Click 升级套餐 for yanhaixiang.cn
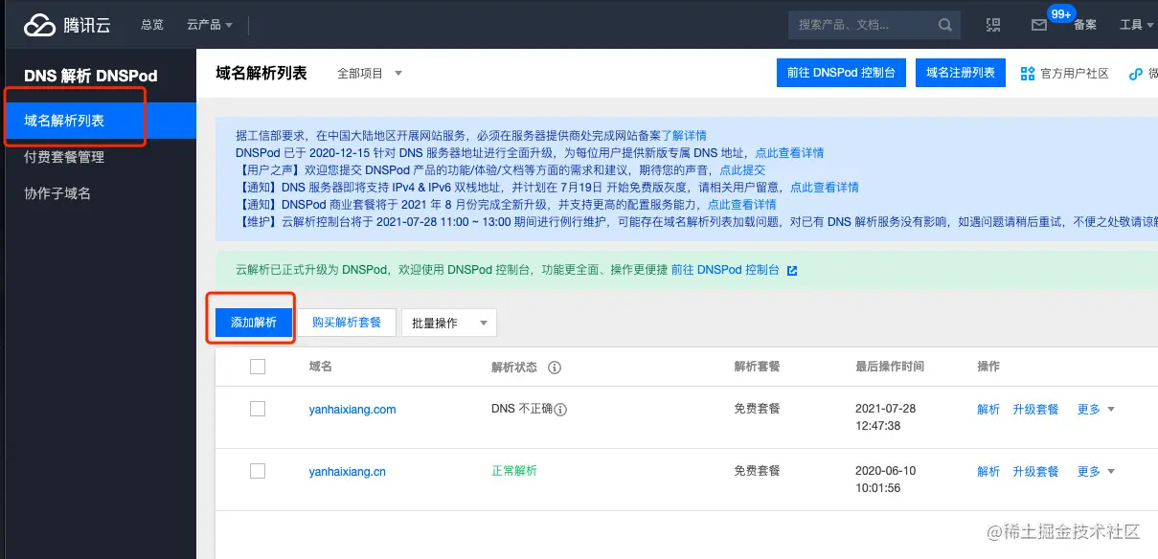This screenshot has width=1158, height=559. pos(1035,471)
